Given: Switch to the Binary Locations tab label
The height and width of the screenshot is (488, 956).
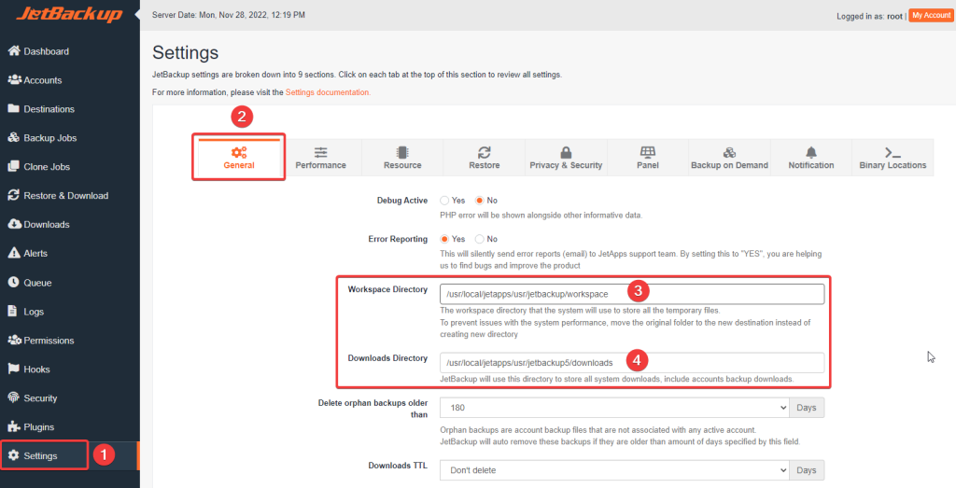Looking at the screenshot, I should tap(893, 165).
